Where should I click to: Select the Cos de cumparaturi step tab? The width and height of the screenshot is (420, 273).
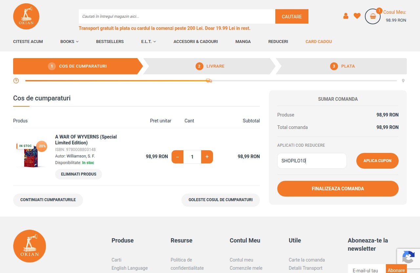[78, 66]
